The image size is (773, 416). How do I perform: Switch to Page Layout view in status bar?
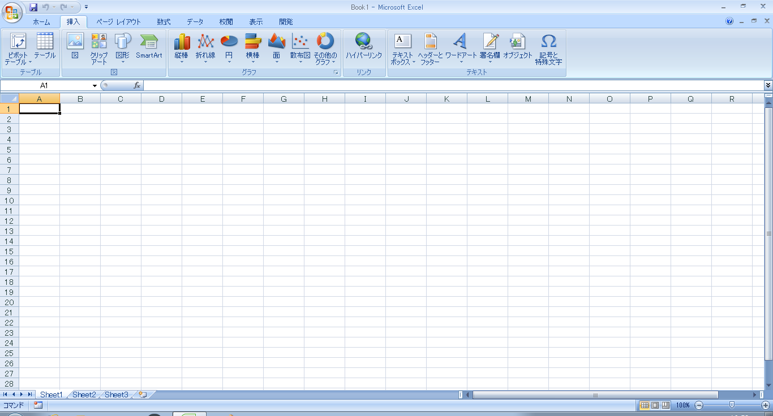pyautogui.click(x=655, y=405)
